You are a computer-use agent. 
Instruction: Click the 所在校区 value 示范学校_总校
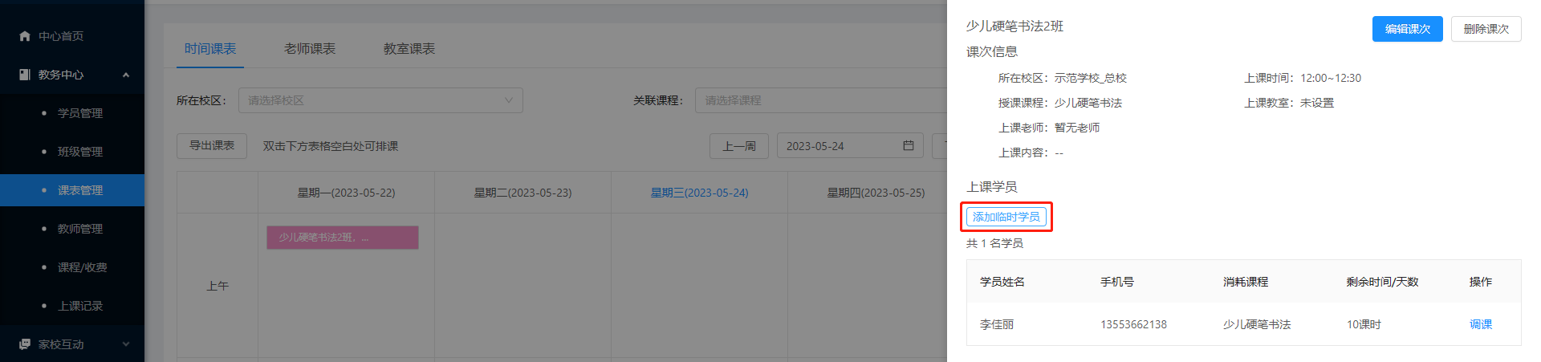coord(1091,78)
